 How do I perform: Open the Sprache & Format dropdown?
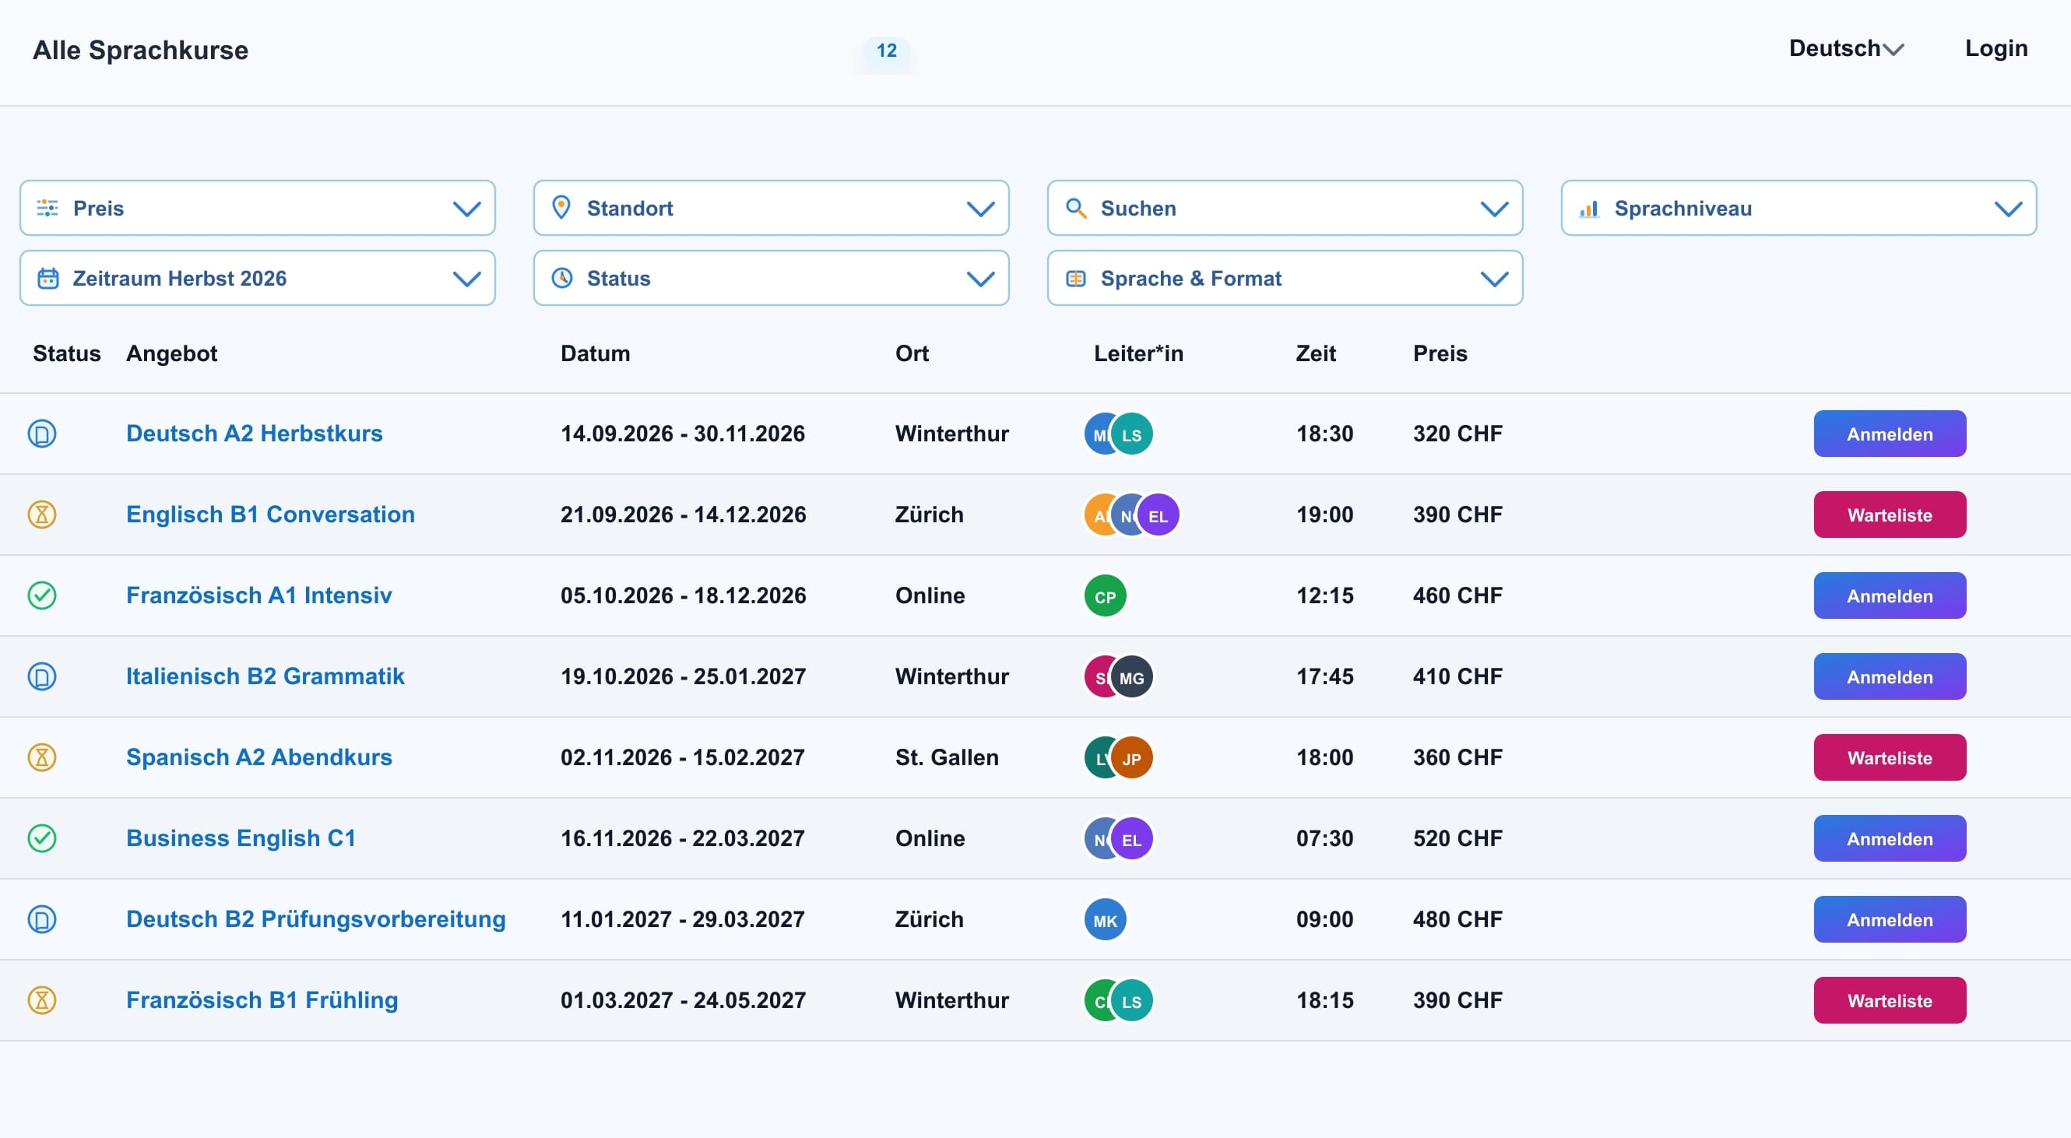tap(1285, 278)
